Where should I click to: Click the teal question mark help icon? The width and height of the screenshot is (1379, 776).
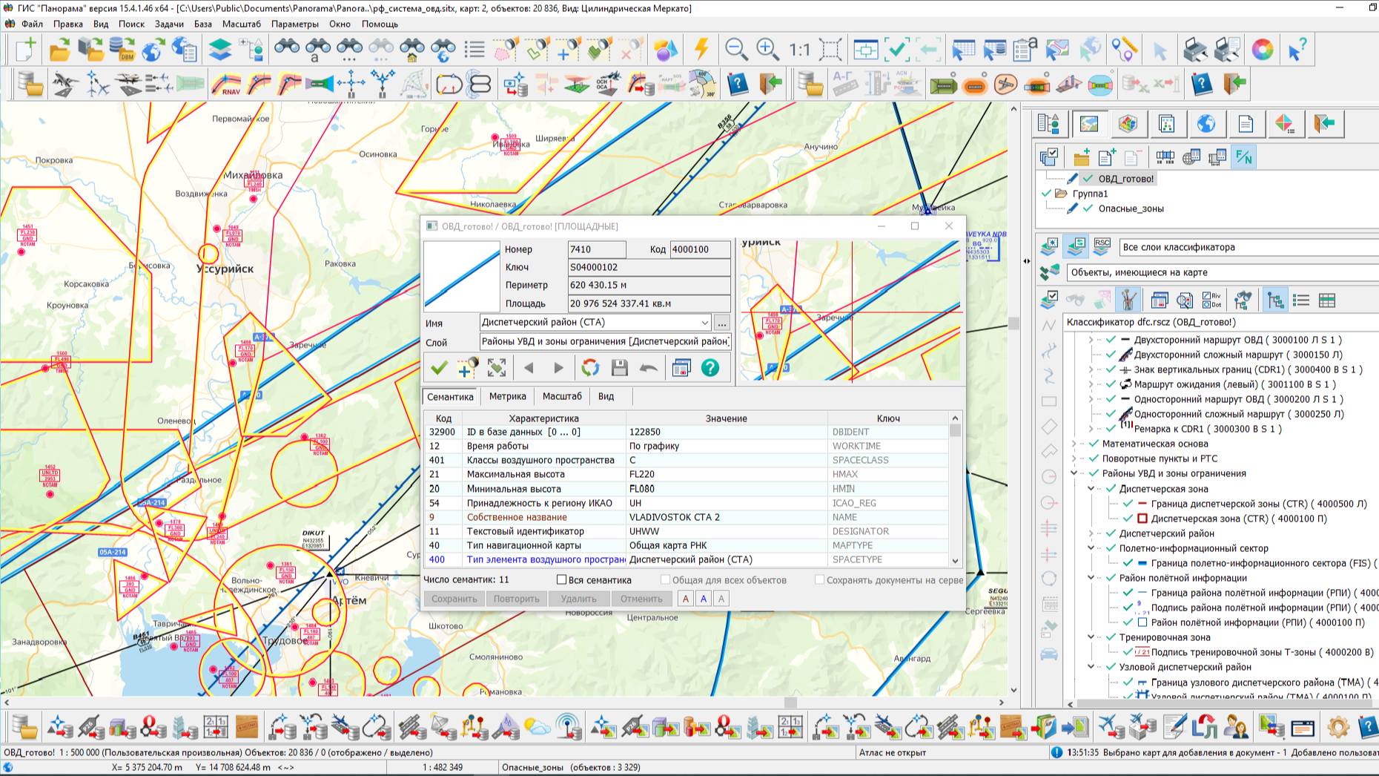(710, 368)
